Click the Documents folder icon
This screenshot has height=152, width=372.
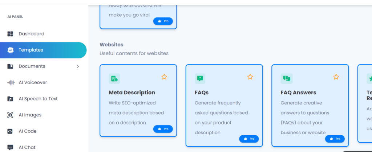tap(10, 66)
